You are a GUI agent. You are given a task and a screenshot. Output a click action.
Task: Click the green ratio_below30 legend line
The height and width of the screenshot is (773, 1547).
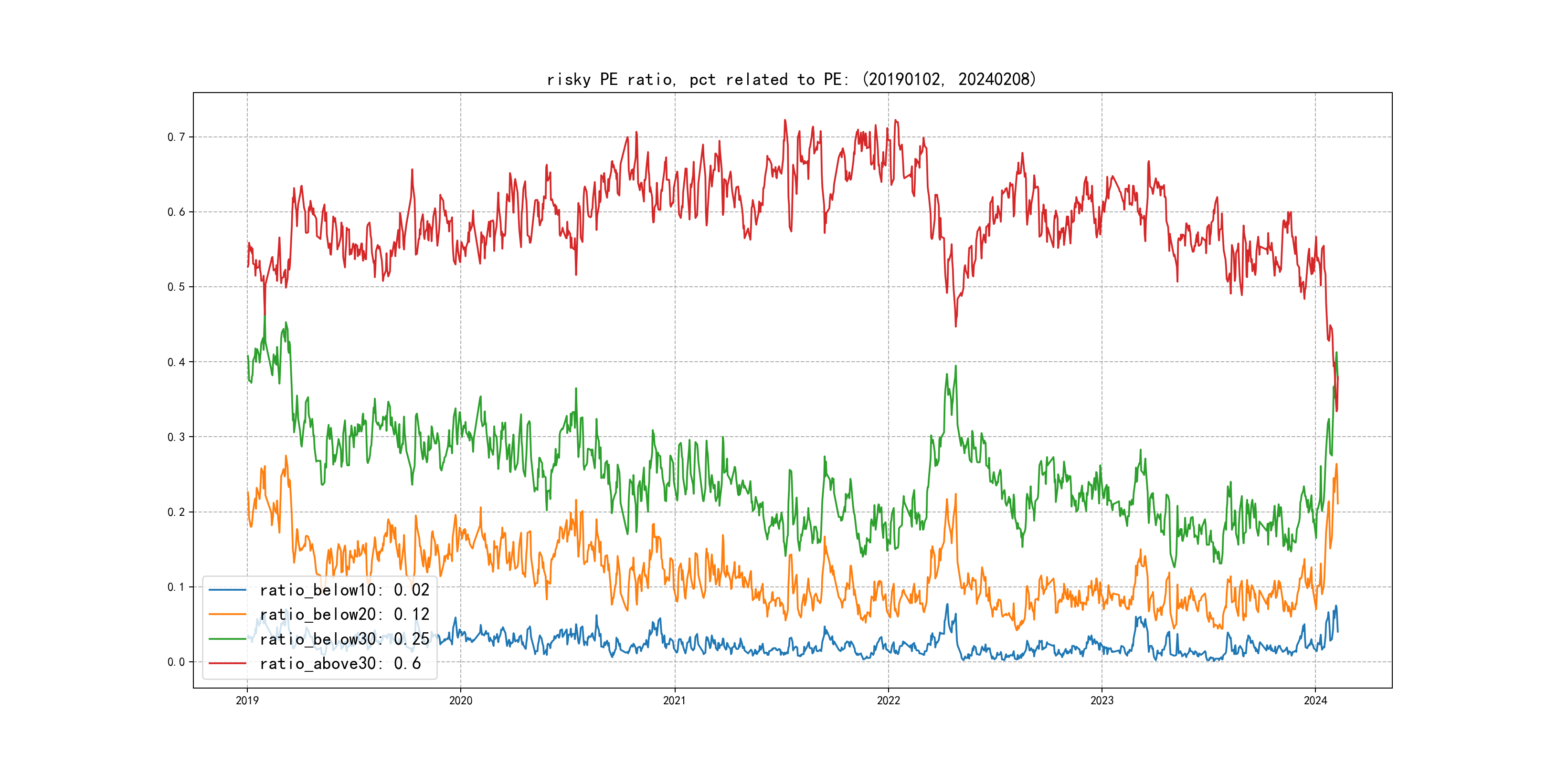coord(227,639)
